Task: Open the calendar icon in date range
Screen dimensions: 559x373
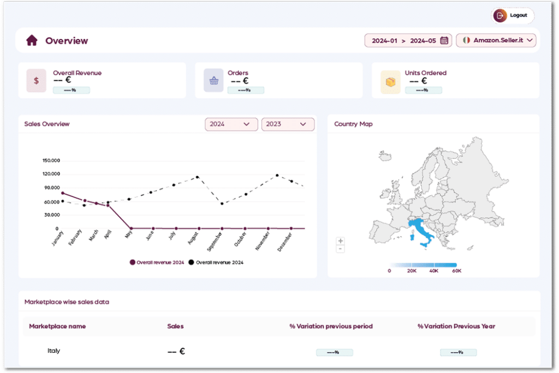Action: pyautogui.click(x=444, y=40)
